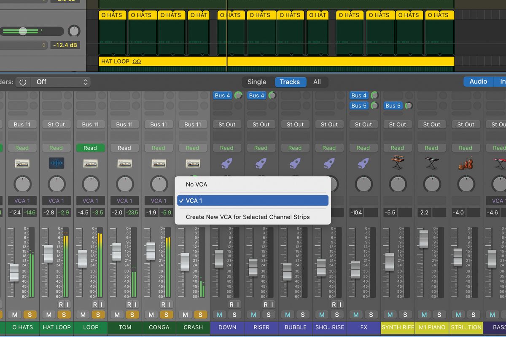
Task: Click the CRASH channel drum machine icon
Action: pyautogui.click(x=193, y=163)
